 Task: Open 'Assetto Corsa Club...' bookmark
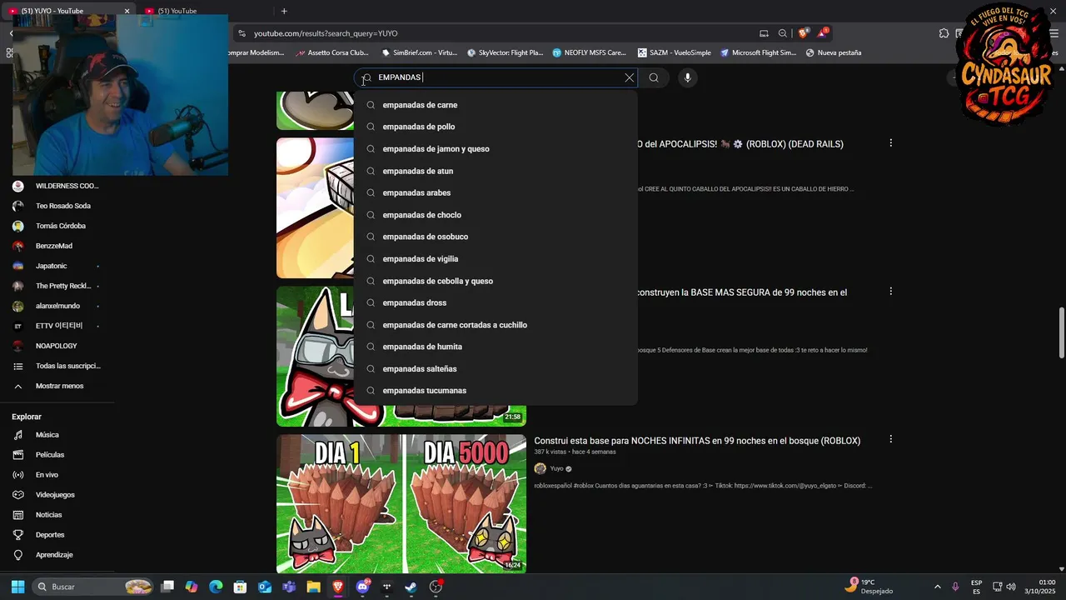tap(331, 52)
